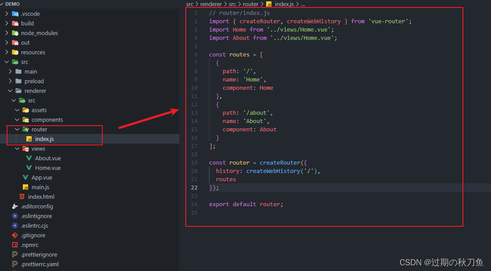Collapse the views folder chevron

coord(17,149)
